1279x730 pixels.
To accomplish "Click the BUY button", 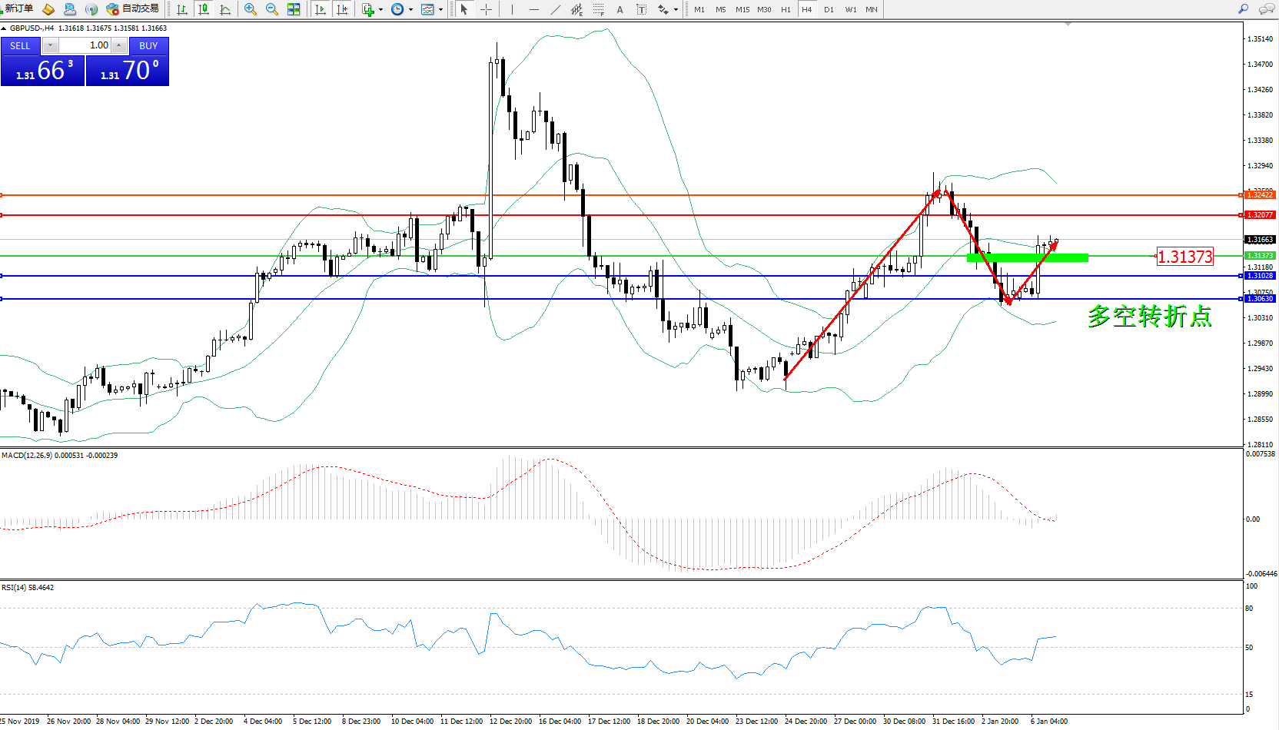I will (148, 45).
